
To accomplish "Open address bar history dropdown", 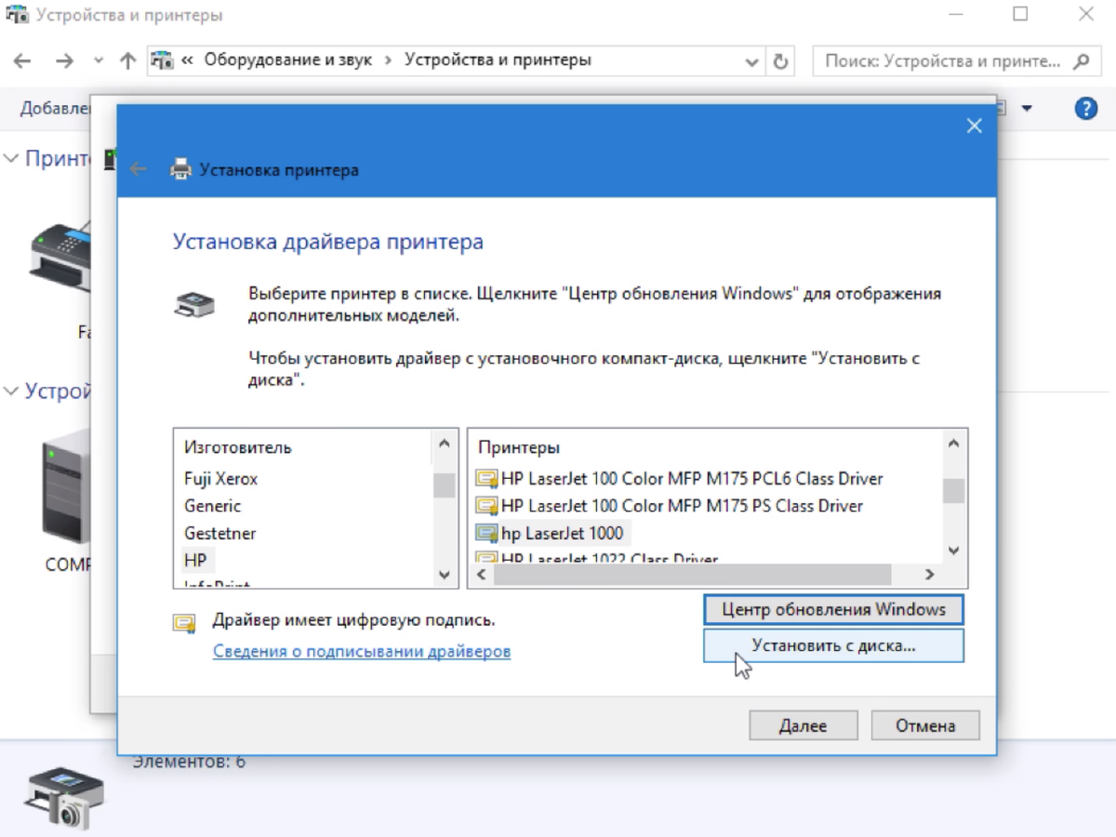I will (x=752, y=62).
